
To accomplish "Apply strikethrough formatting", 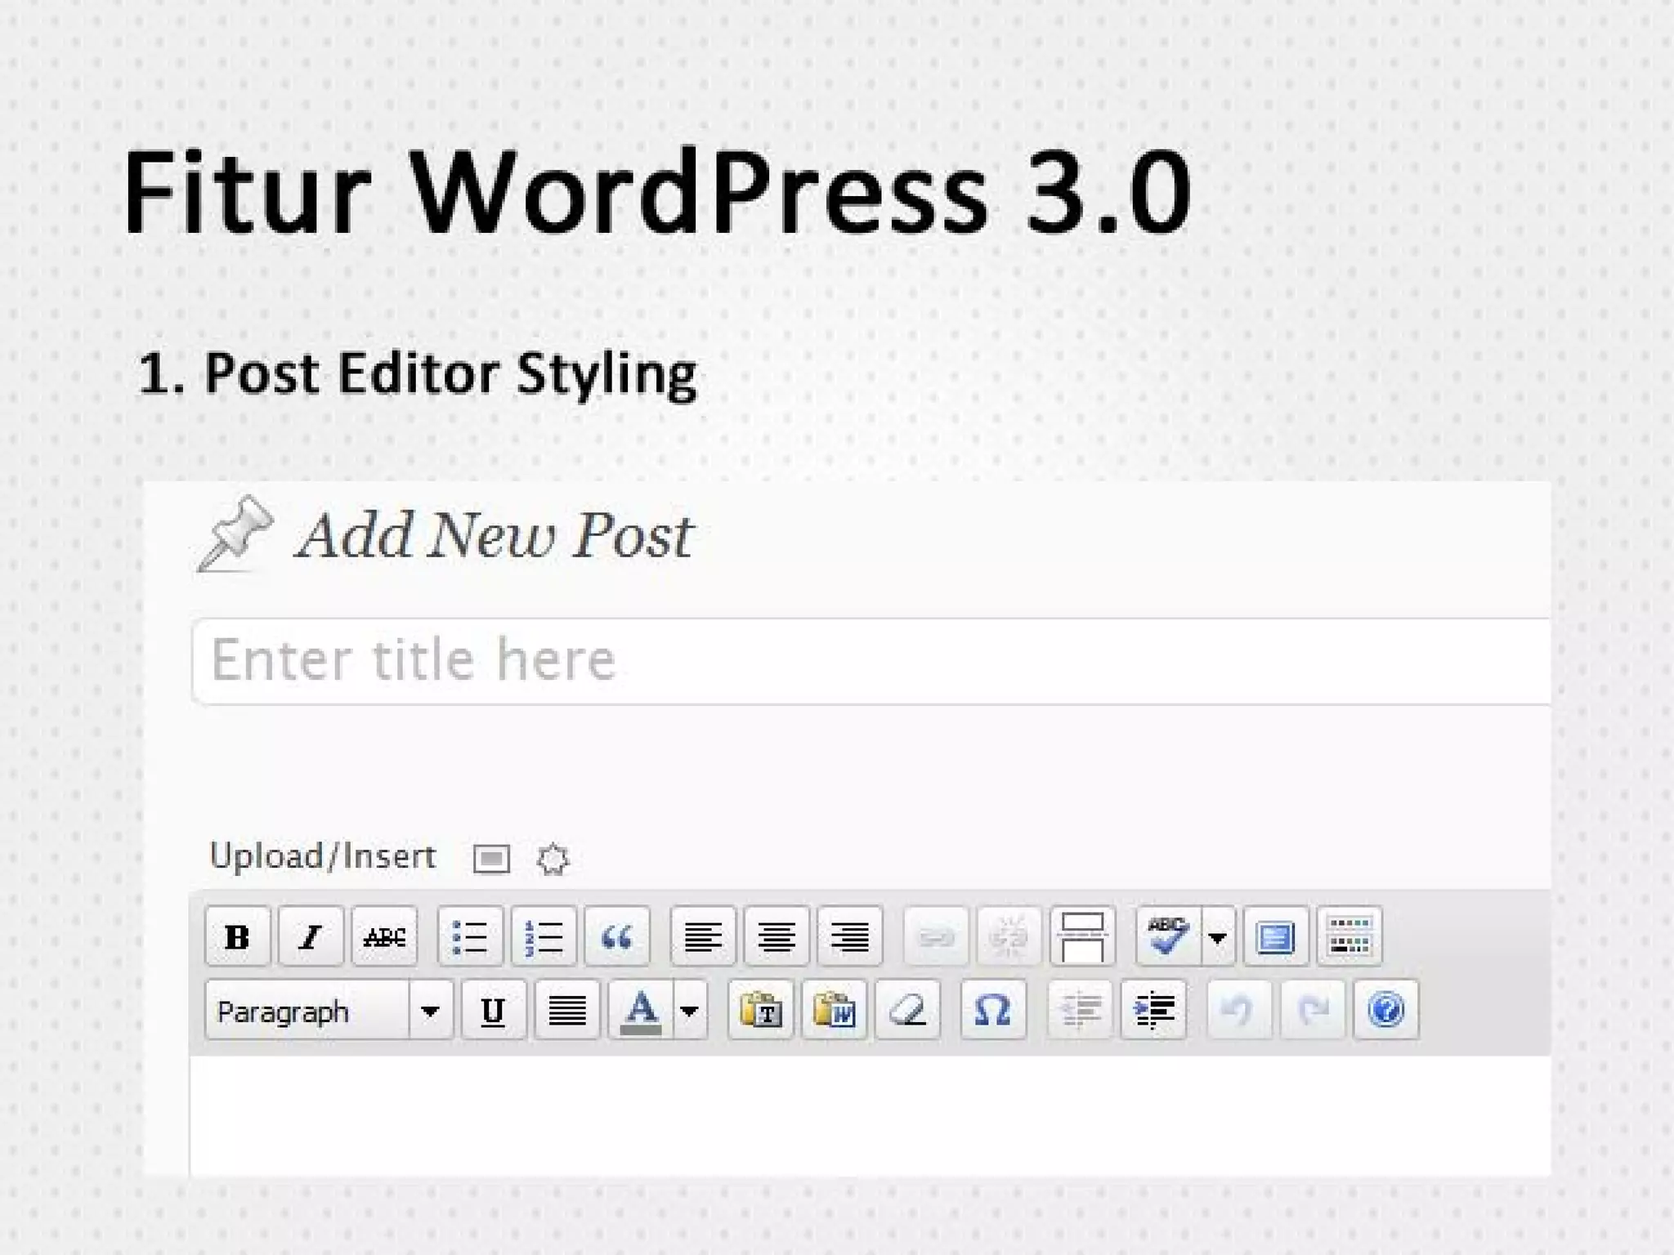I will [x=384, y=936].
